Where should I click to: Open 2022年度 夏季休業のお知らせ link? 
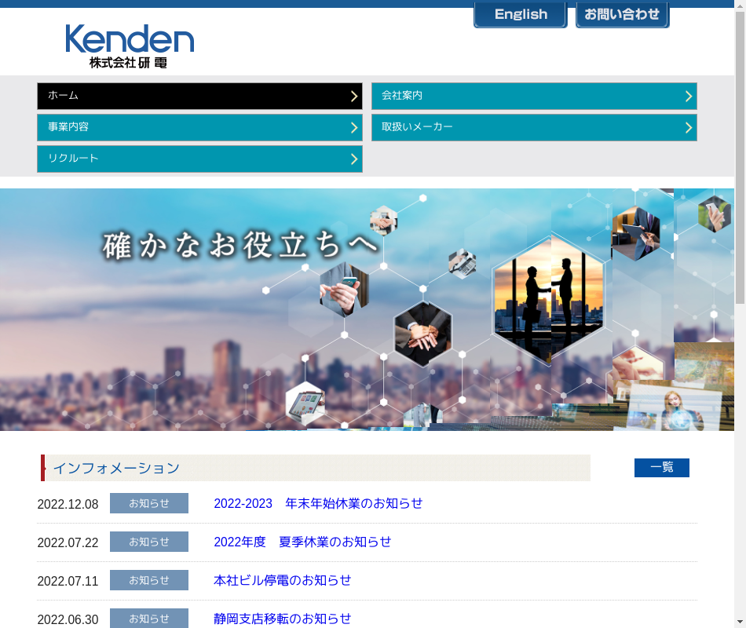pyautogui.click(x=302, y=542)
